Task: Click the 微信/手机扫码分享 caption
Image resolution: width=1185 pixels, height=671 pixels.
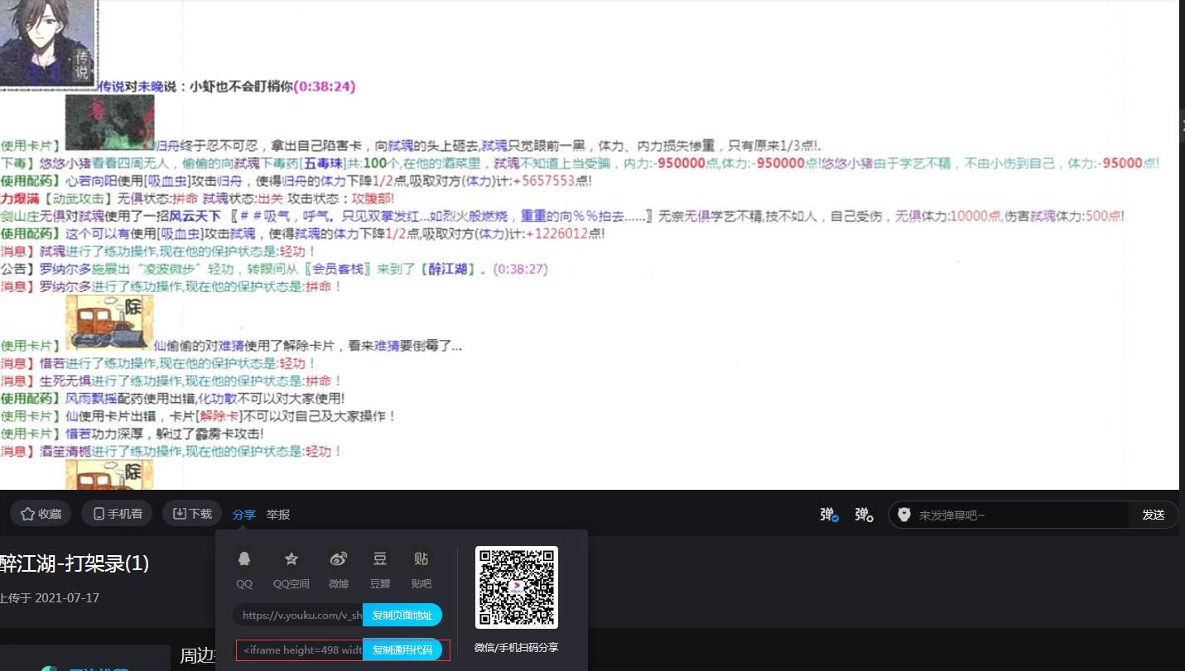Action: 517,647
